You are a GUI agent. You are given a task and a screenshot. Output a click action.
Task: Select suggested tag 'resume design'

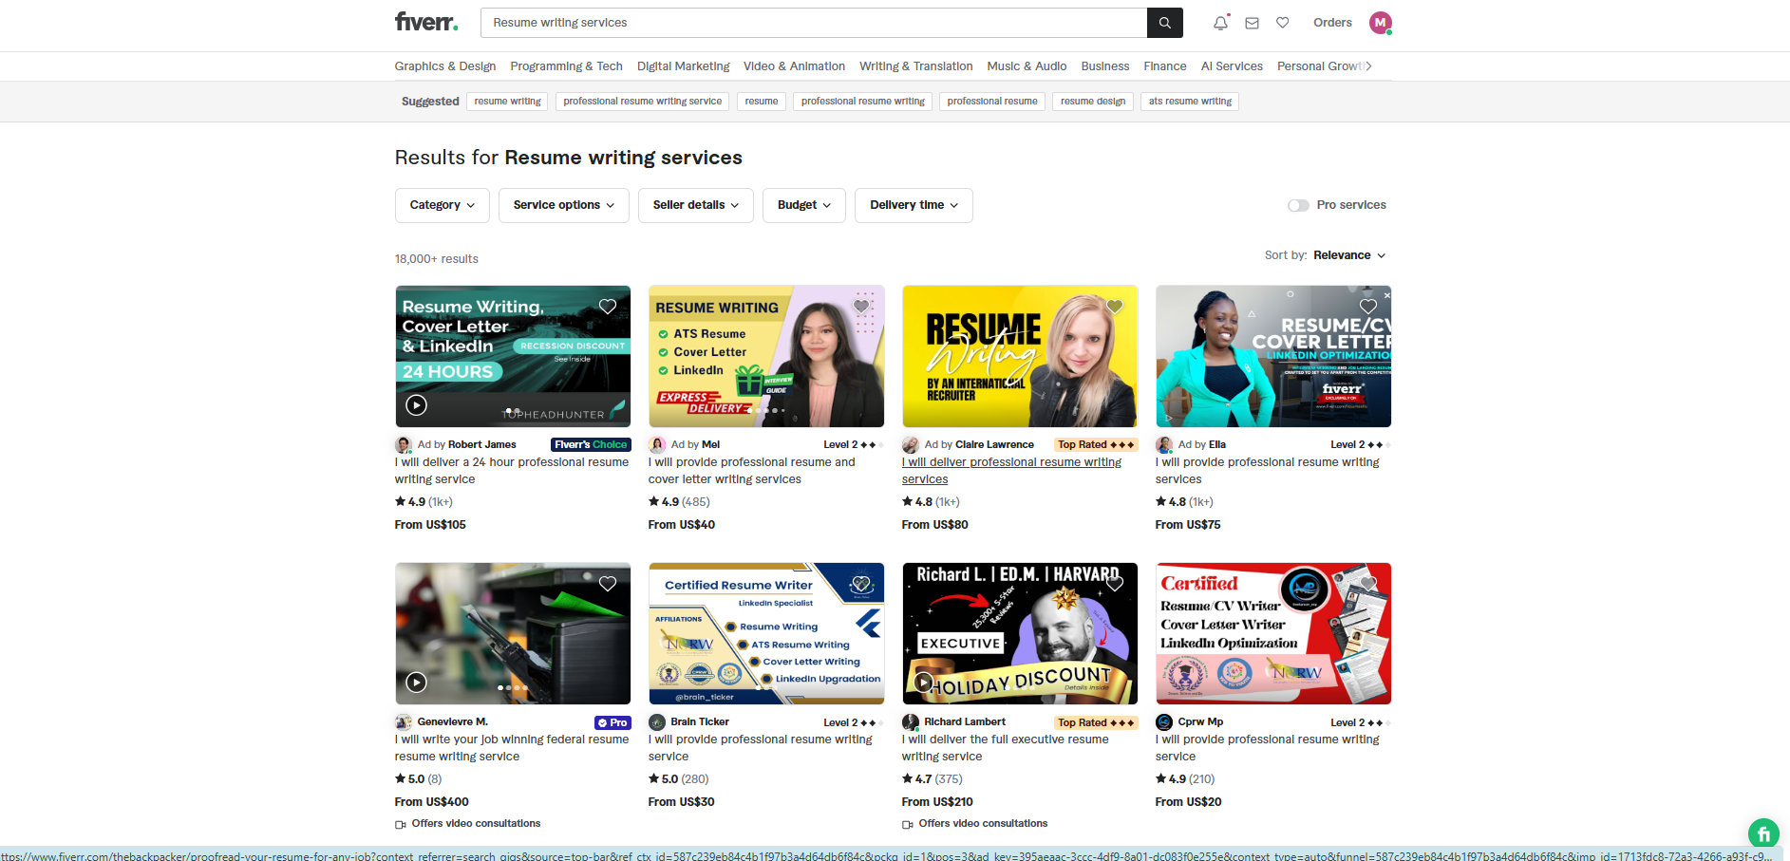[1093, 102]
